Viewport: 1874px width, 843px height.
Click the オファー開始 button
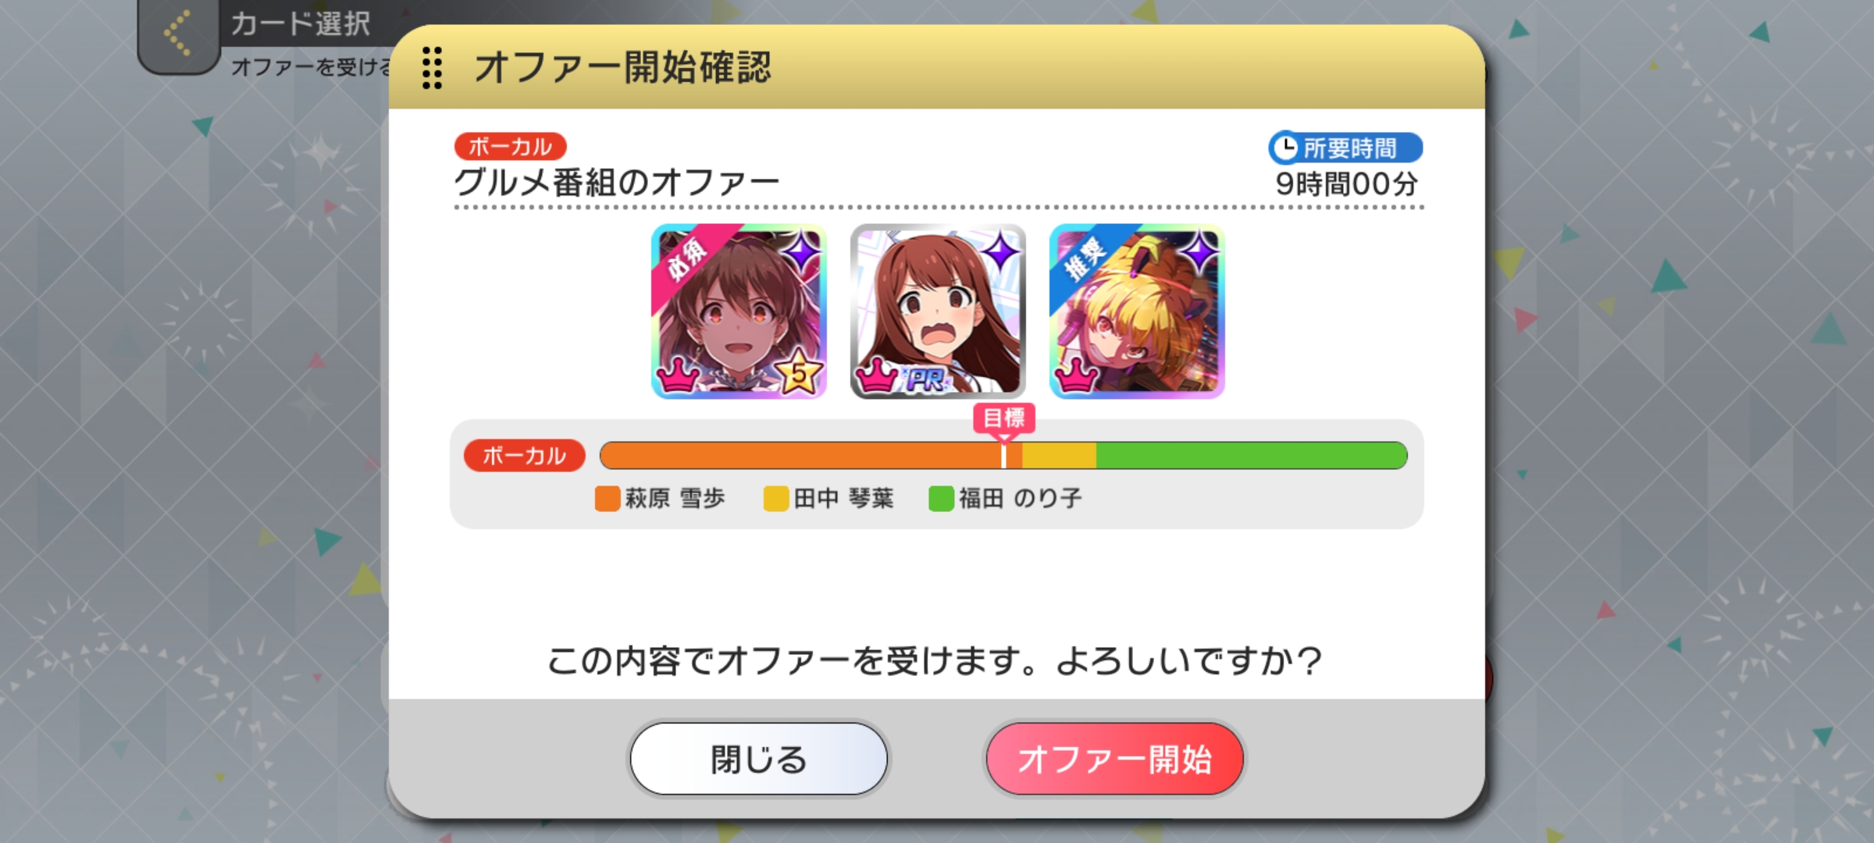point(1114,759)
